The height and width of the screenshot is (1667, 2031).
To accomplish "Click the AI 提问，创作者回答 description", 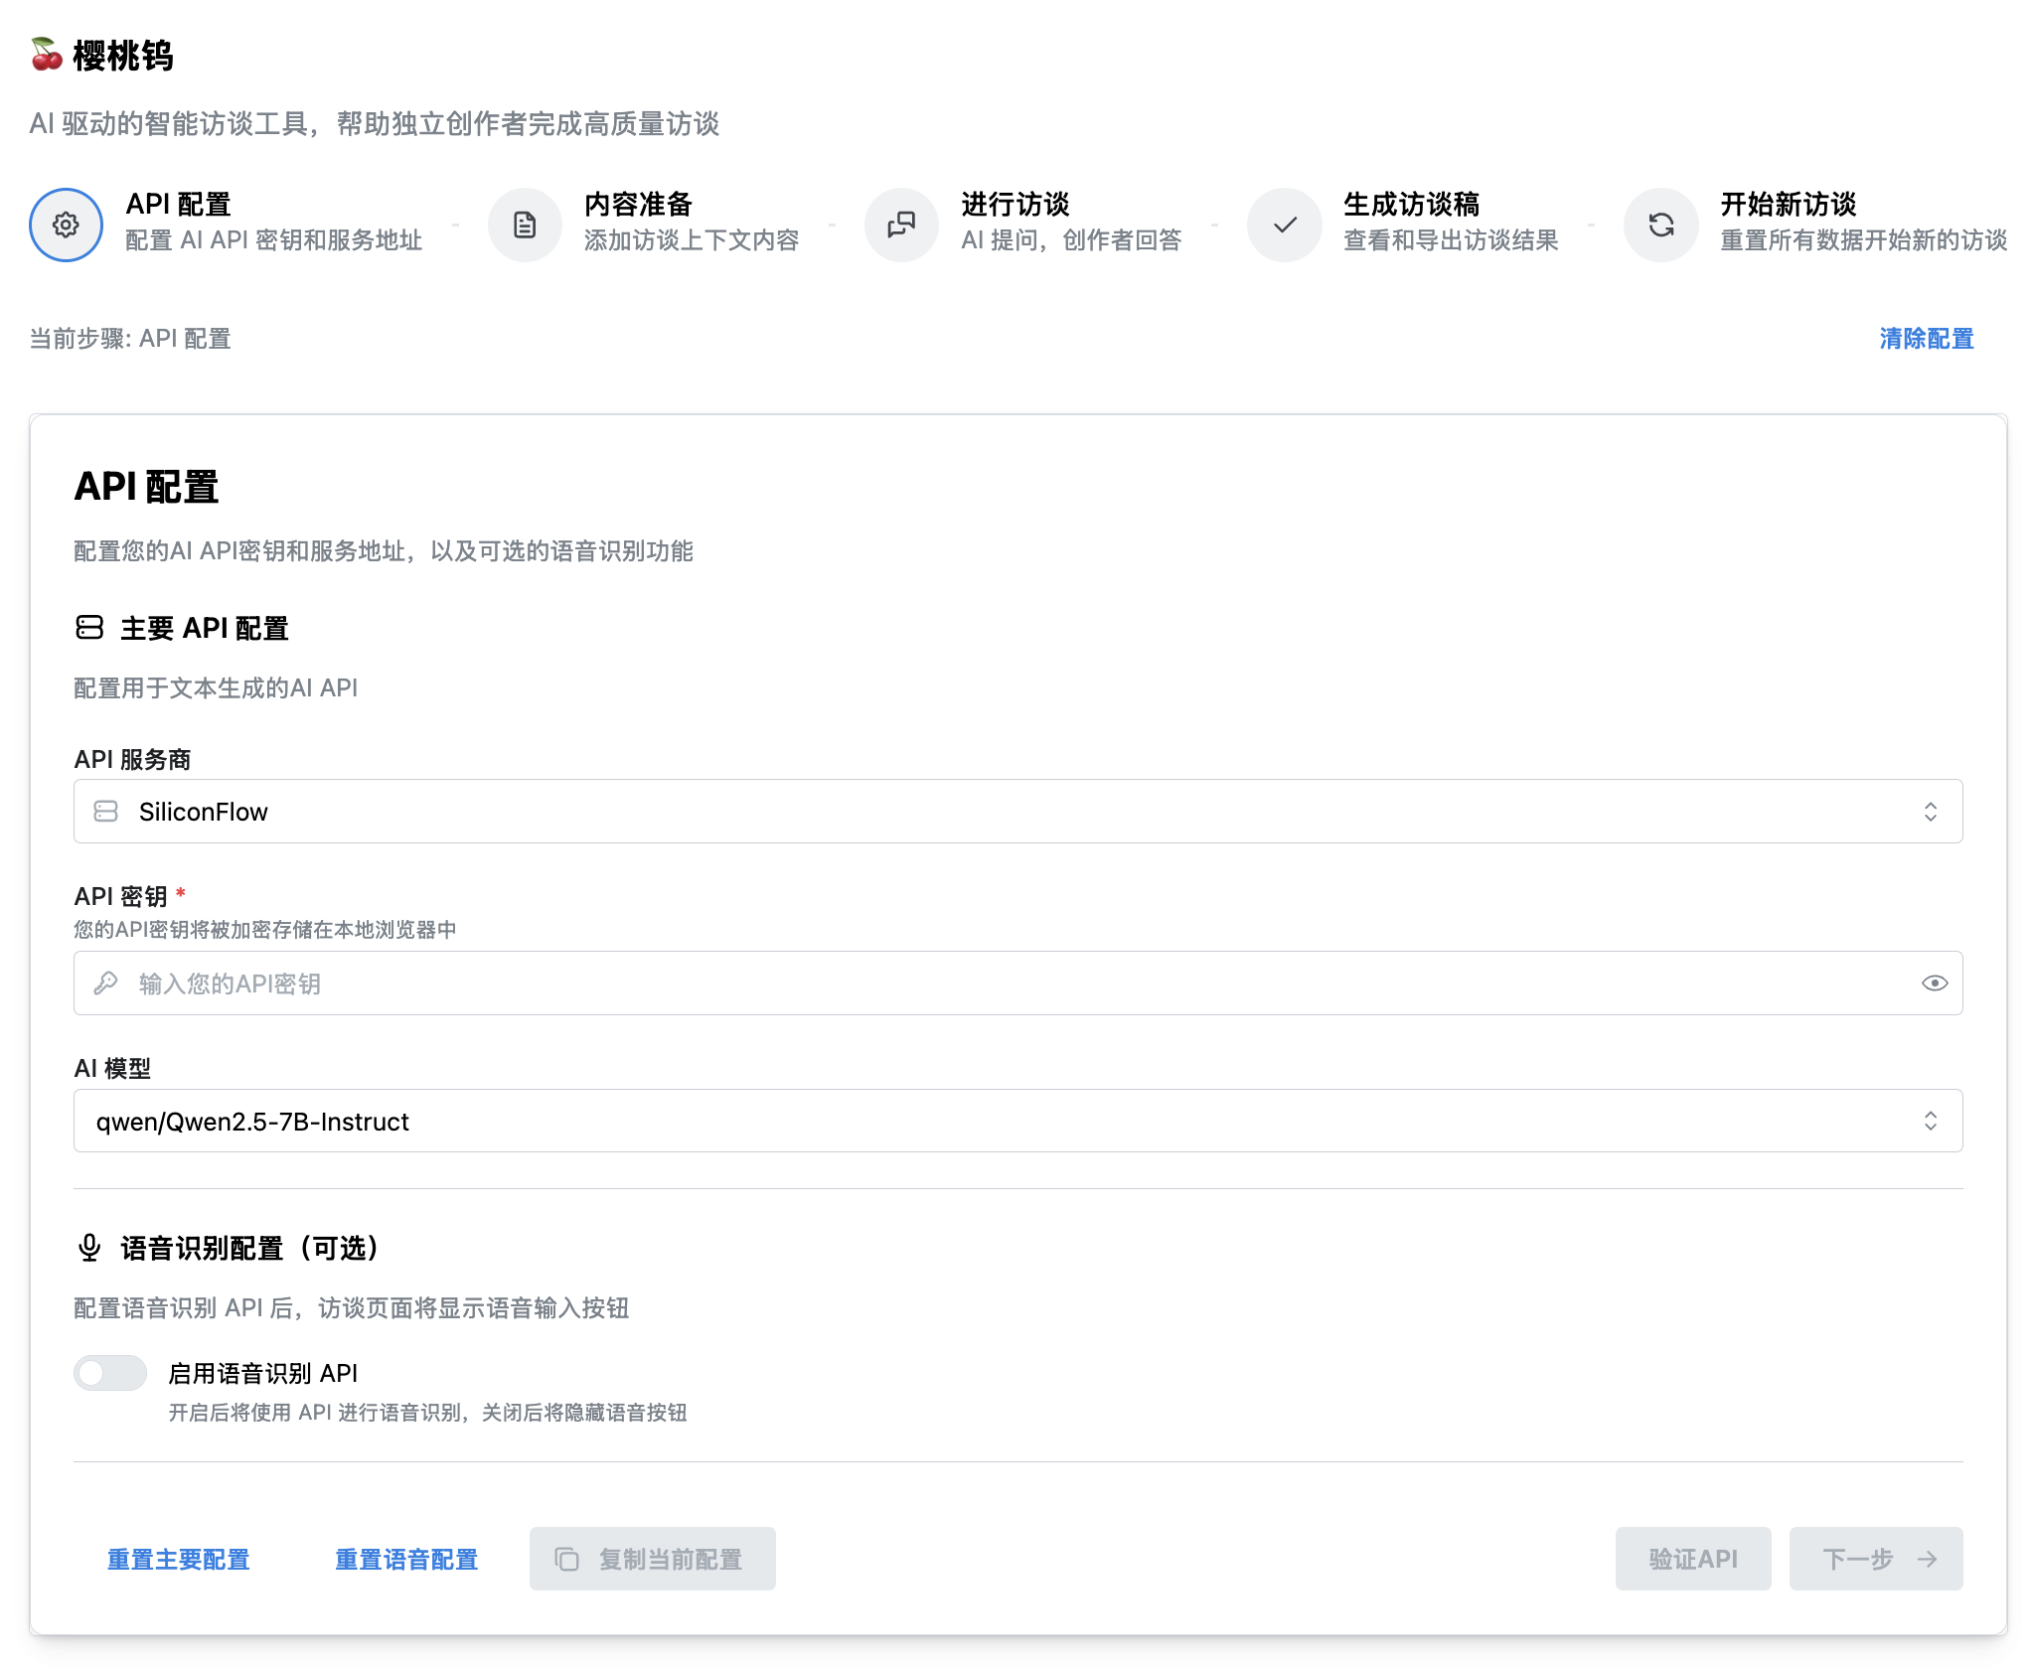I will [1072, 240].
